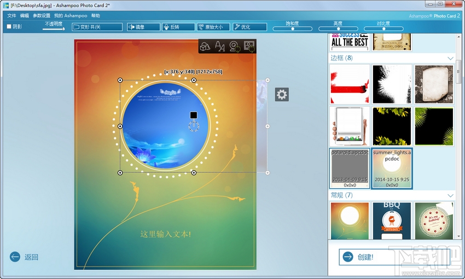Image resolution: width=465 pixels, height=279 pixels.
Task: Open the 编辑 menu
Action: (x=24, y=16)
